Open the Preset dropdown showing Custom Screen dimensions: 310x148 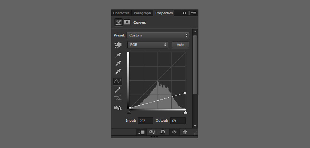[x=158, y=35]
